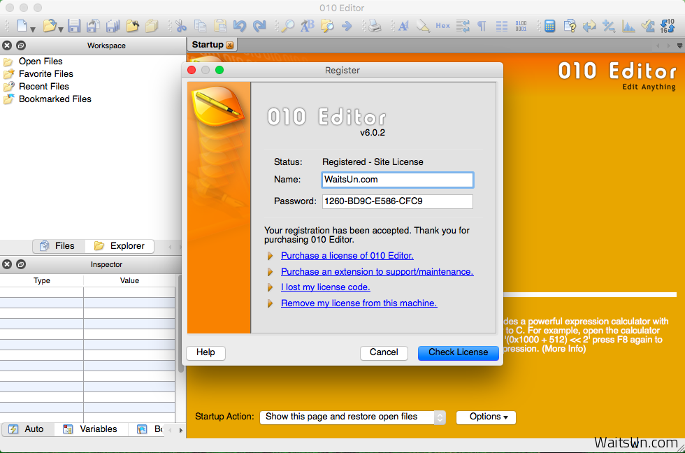The height and width of the screenshot is (453, 685).
Task: Click the Histogram chart icon
Action: point(628,26)
